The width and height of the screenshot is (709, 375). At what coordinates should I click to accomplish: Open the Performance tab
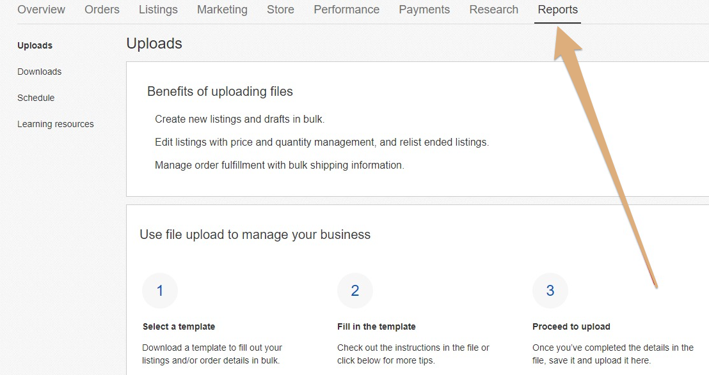tap(347, 10)
